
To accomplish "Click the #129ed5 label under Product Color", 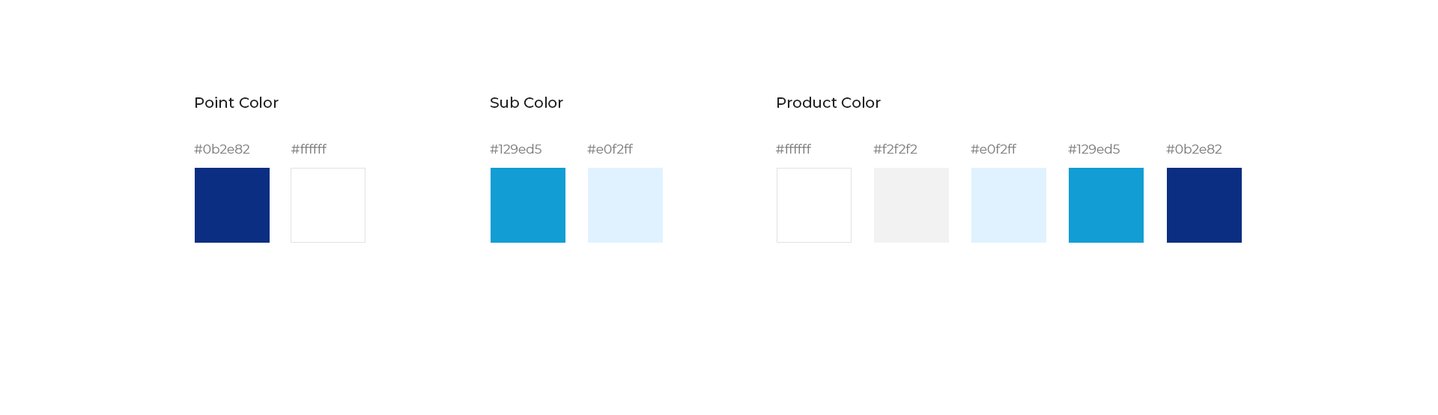I will [x=1094, y=149].
